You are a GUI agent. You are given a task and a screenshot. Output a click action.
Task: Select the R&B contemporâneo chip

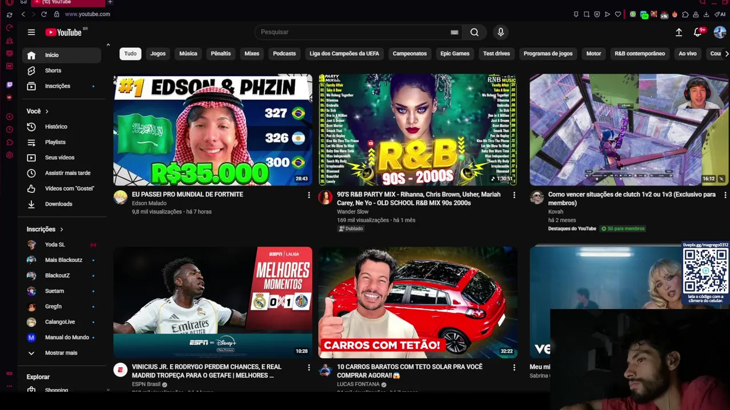pos(639,54)
